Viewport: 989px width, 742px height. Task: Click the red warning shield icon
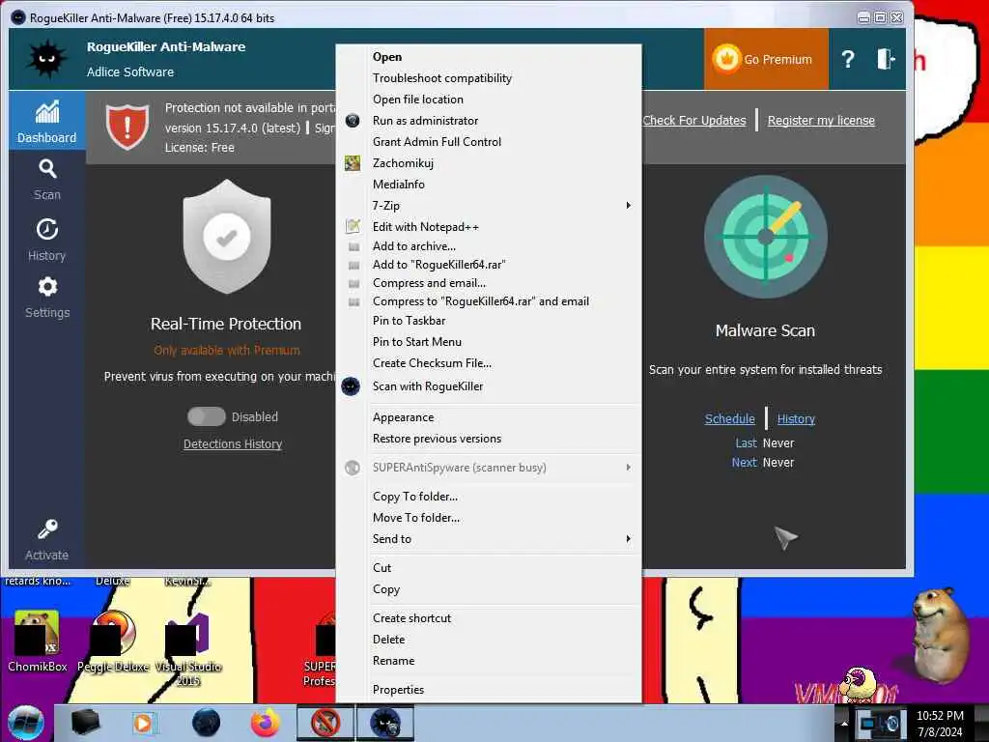click(127, 127)
